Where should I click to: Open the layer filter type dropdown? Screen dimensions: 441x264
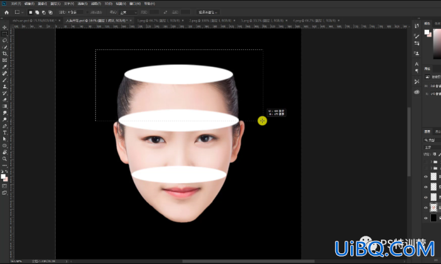(x=432, y=140)
